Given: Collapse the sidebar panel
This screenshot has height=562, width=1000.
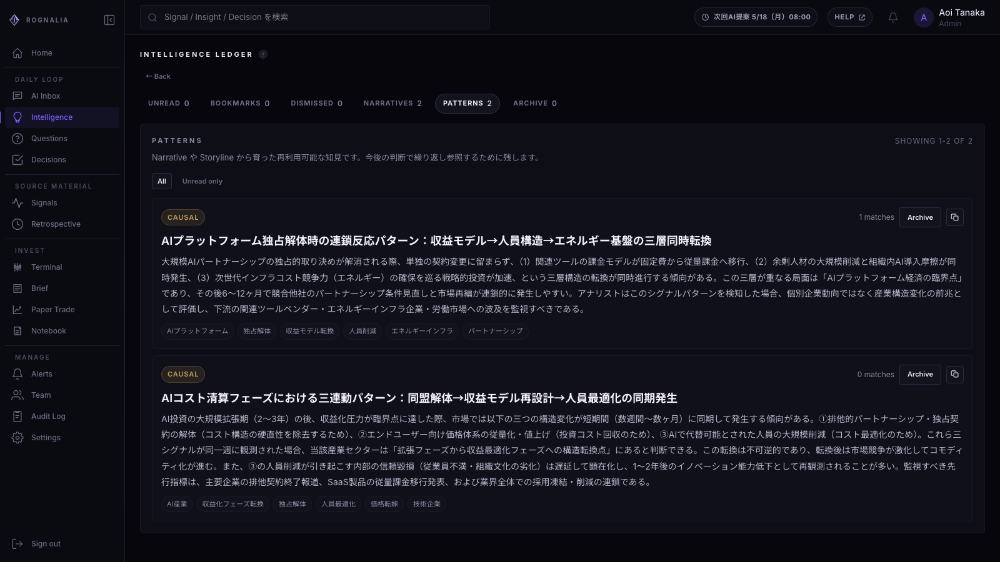Looking at the screenshot, I should [109, 20].
